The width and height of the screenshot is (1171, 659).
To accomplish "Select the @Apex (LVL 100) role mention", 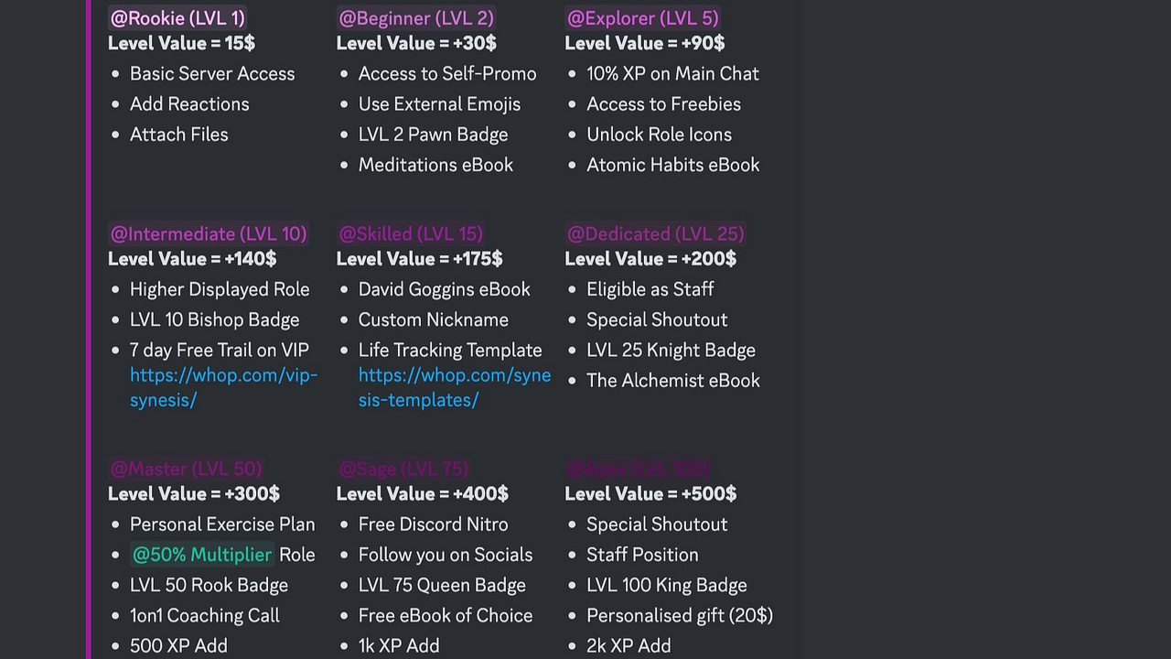I will point(638,469).
